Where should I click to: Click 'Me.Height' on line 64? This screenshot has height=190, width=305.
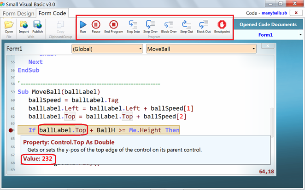(145, 130)
